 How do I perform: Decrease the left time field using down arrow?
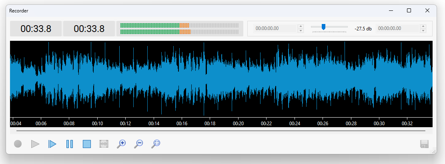tap(301, 31)
